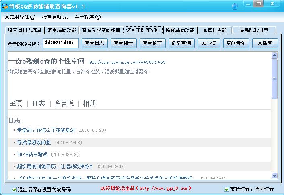
Task: Click the 查看日志 button
Action: pyautogui.click(x=95, y=43)
